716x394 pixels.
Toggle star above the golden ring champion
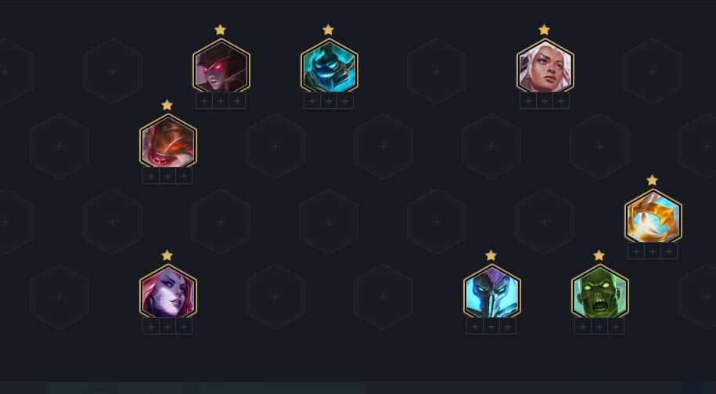pos(652,180)
